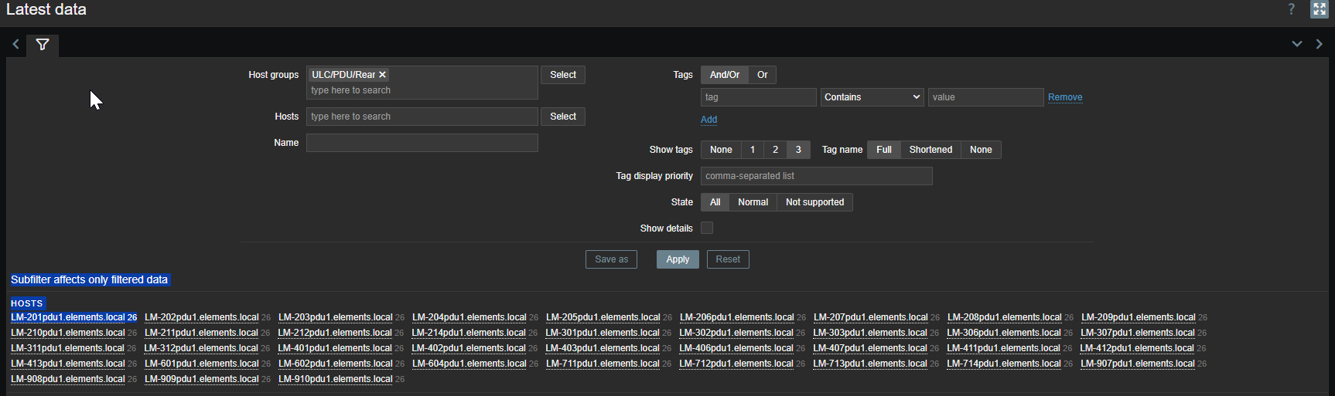Click the Remove tag link
This screenshot has width=1335, height=396.
[x=1064, y=97]
